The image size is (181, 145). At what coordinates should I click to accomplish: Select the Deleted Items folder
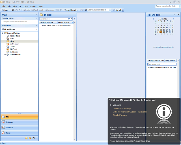[x=15, y=36]
